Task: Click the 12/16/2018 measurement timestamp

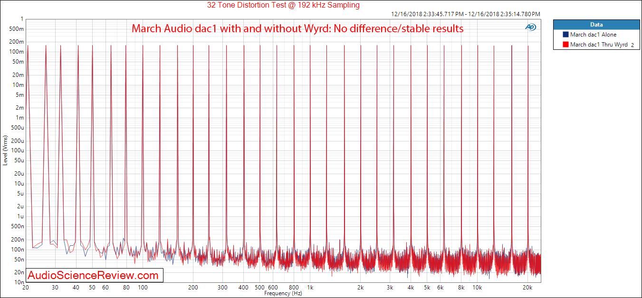Action: pos(465,14)
